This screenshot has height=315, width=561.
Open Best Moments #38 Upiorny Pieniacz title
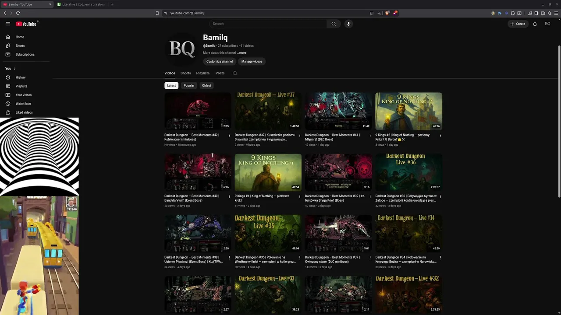point(194,259)
